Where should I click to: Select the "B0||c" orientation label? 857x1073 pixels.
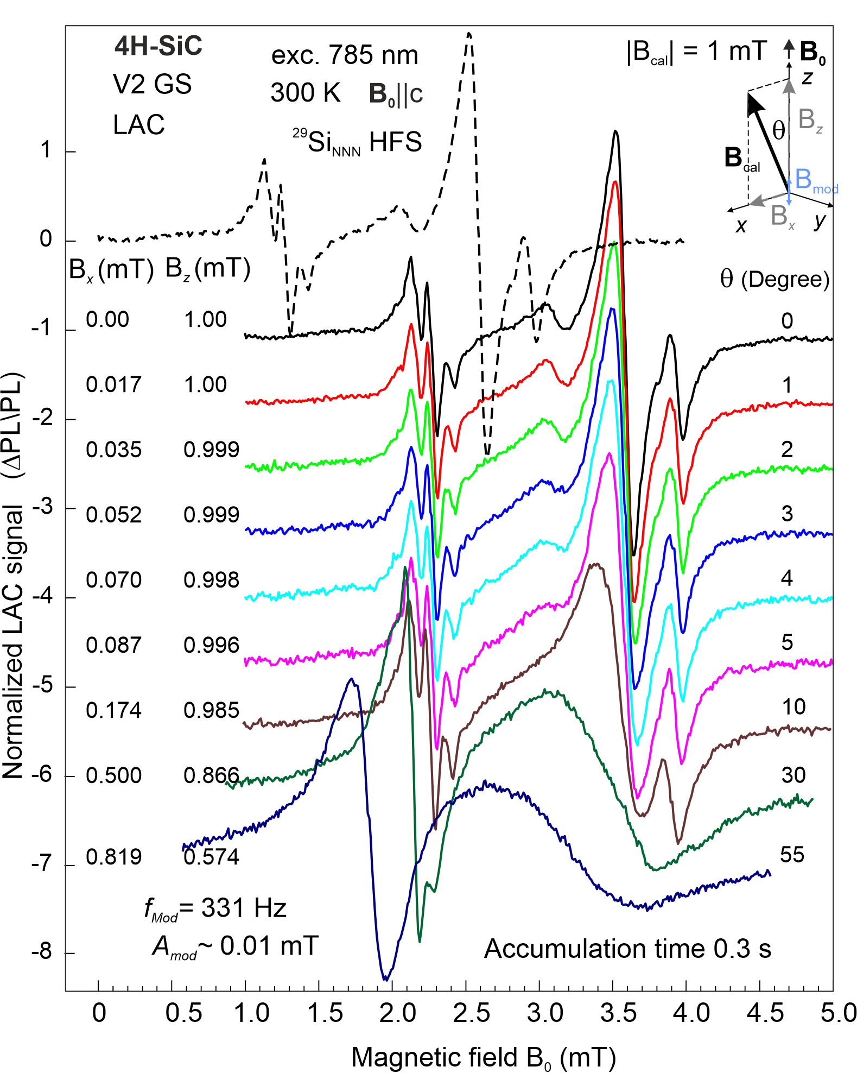tap(396, 94)
